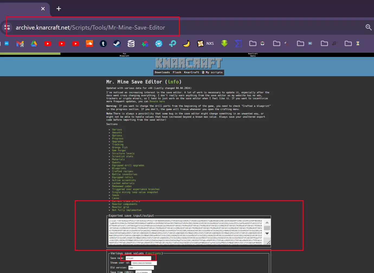Follow the Donate here link
The width and height of the screenshot is (374, 273).
157,101
